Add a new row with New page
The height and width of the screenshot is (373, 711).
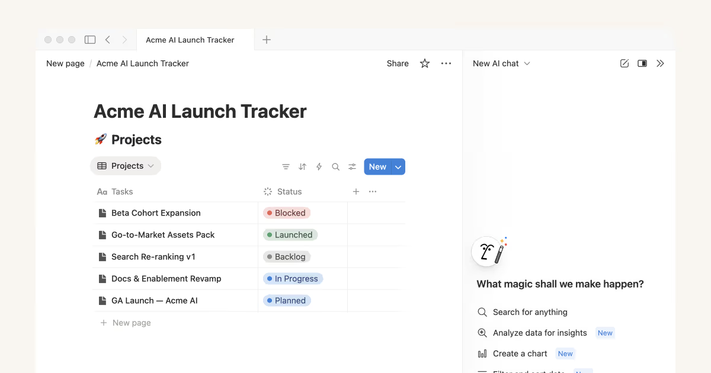[125, 322]
